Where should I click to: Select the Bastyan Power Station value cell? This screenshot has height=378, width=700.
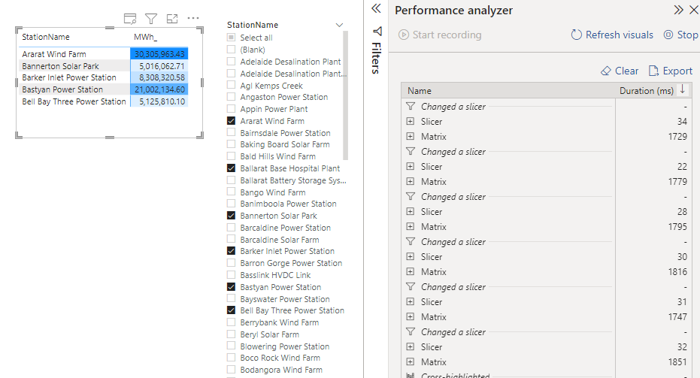[x=159, y=89]
